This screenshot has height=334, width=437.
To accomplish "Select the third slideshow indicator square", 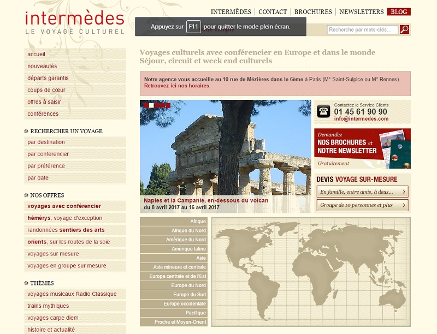I will (157, 105).
